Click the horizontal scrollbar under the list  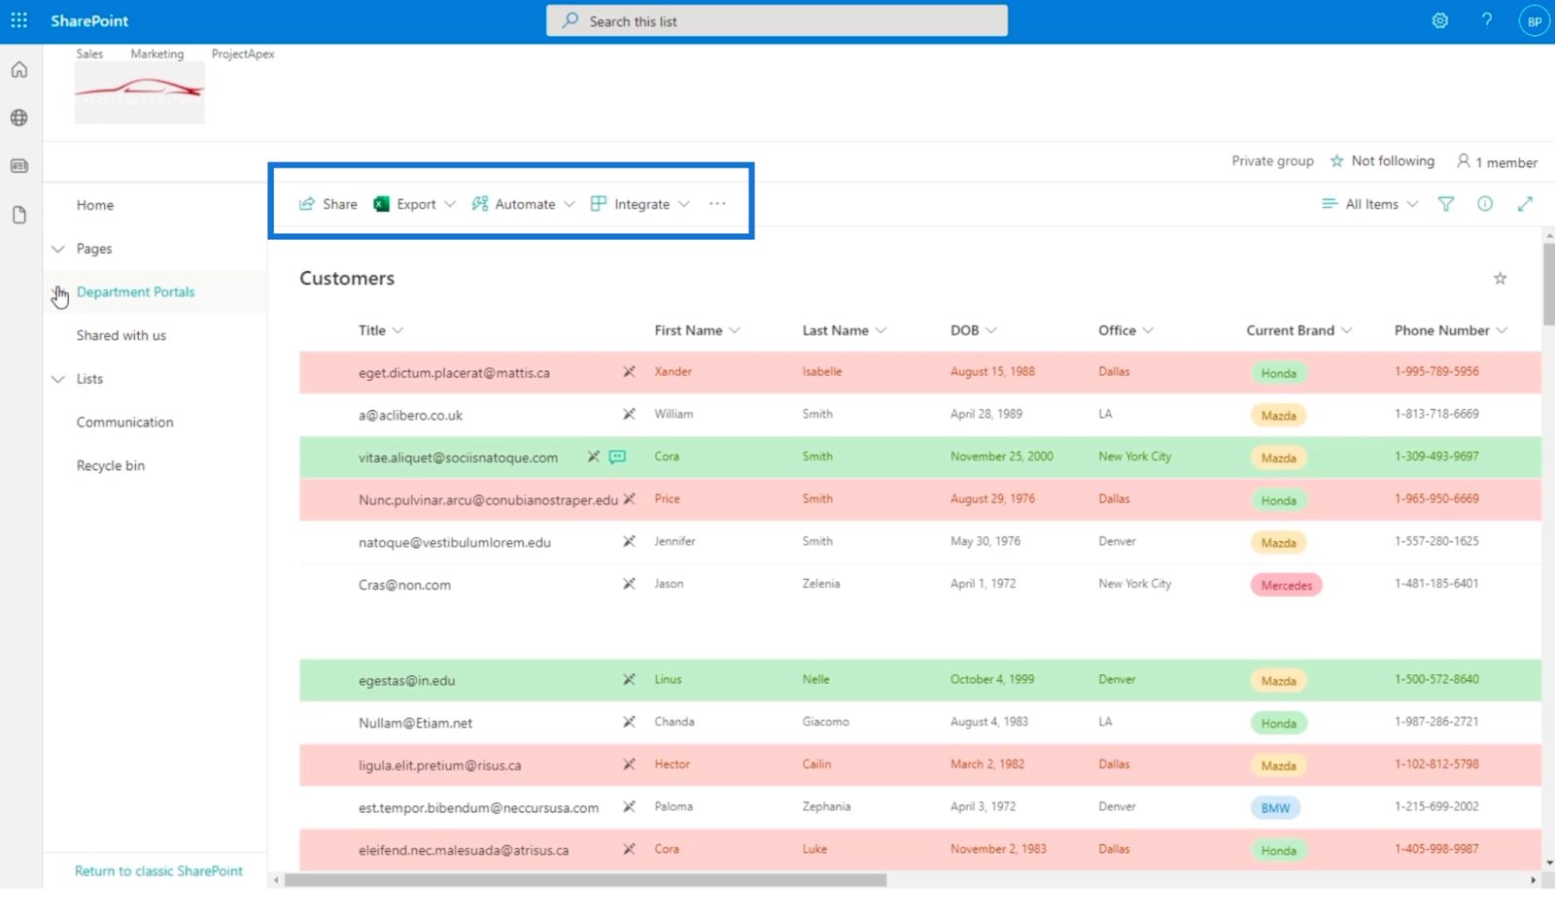[585, 880]
